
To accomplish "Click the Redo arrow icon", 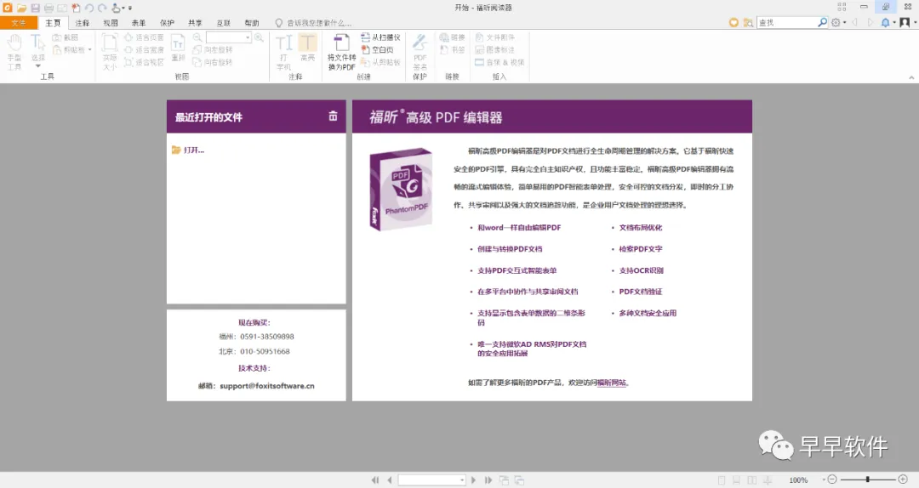I will point(102,9).
